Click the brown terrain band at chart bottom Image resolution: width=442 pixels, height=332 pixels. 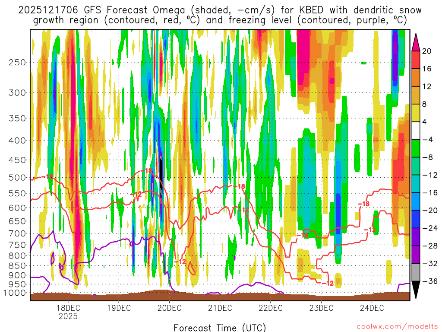pos(220,297)
